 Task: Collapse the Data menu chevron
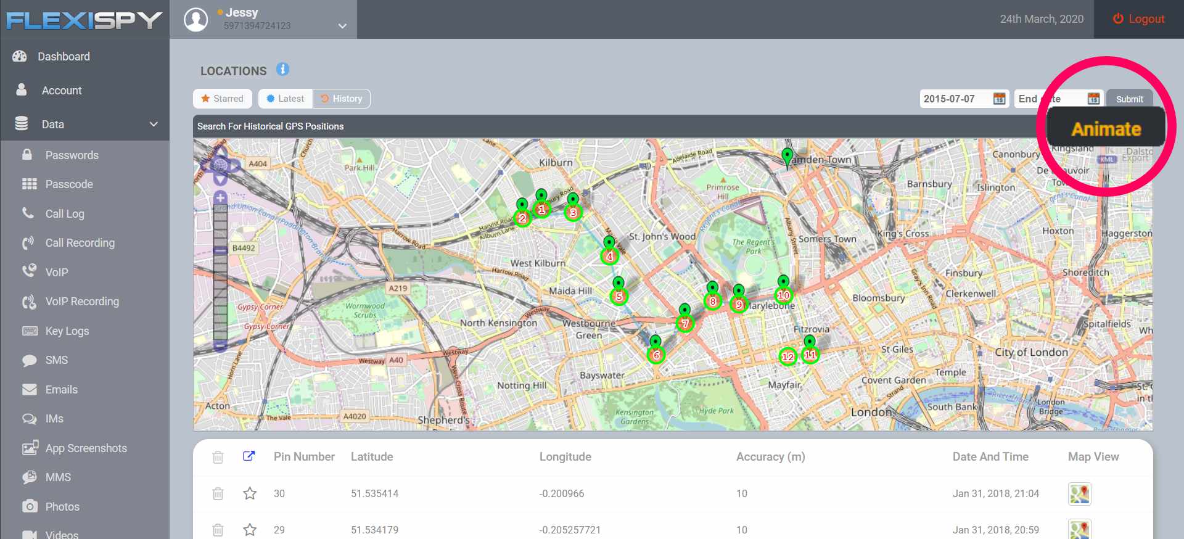point(154,124)
